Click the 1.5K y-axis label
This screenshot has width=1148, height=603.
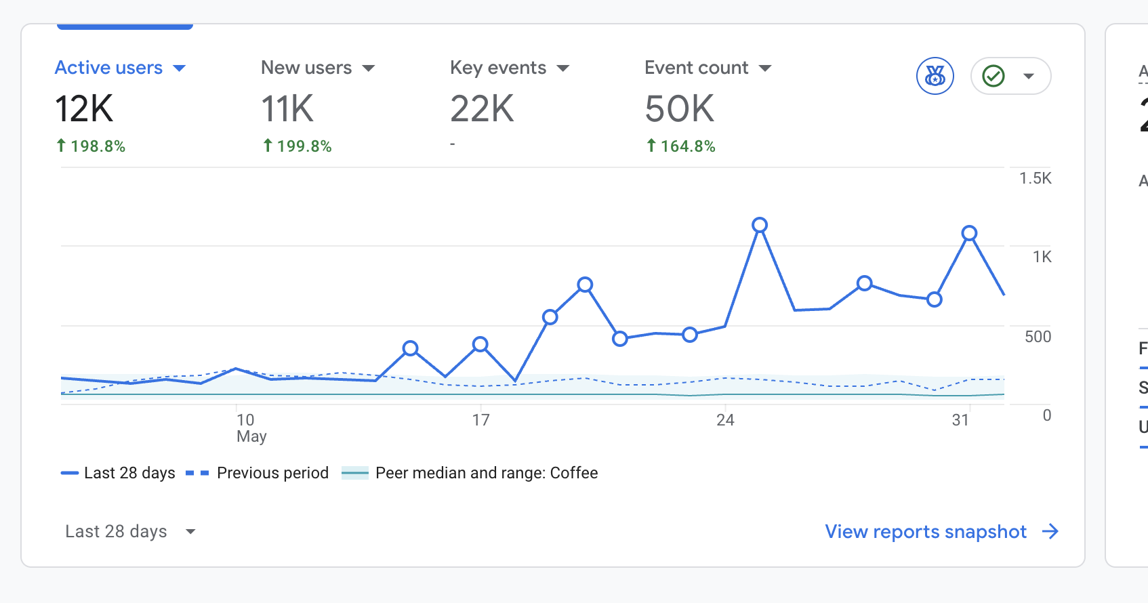pos(1036,178)
